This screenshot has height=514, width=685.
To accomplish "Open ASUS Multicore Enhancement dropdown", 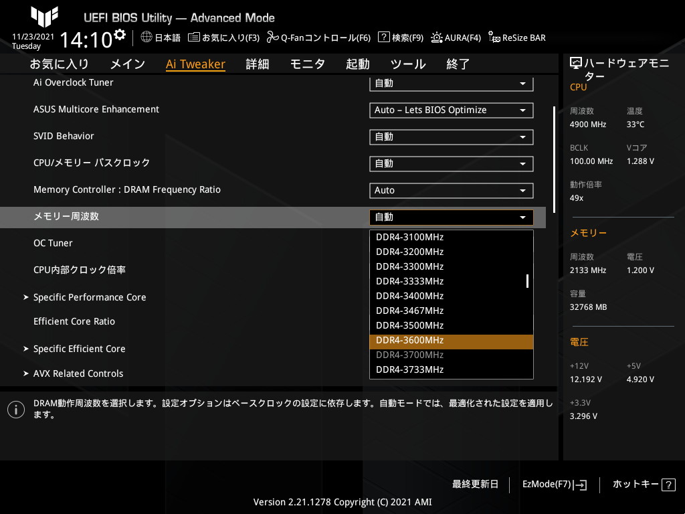I will 452,110.
